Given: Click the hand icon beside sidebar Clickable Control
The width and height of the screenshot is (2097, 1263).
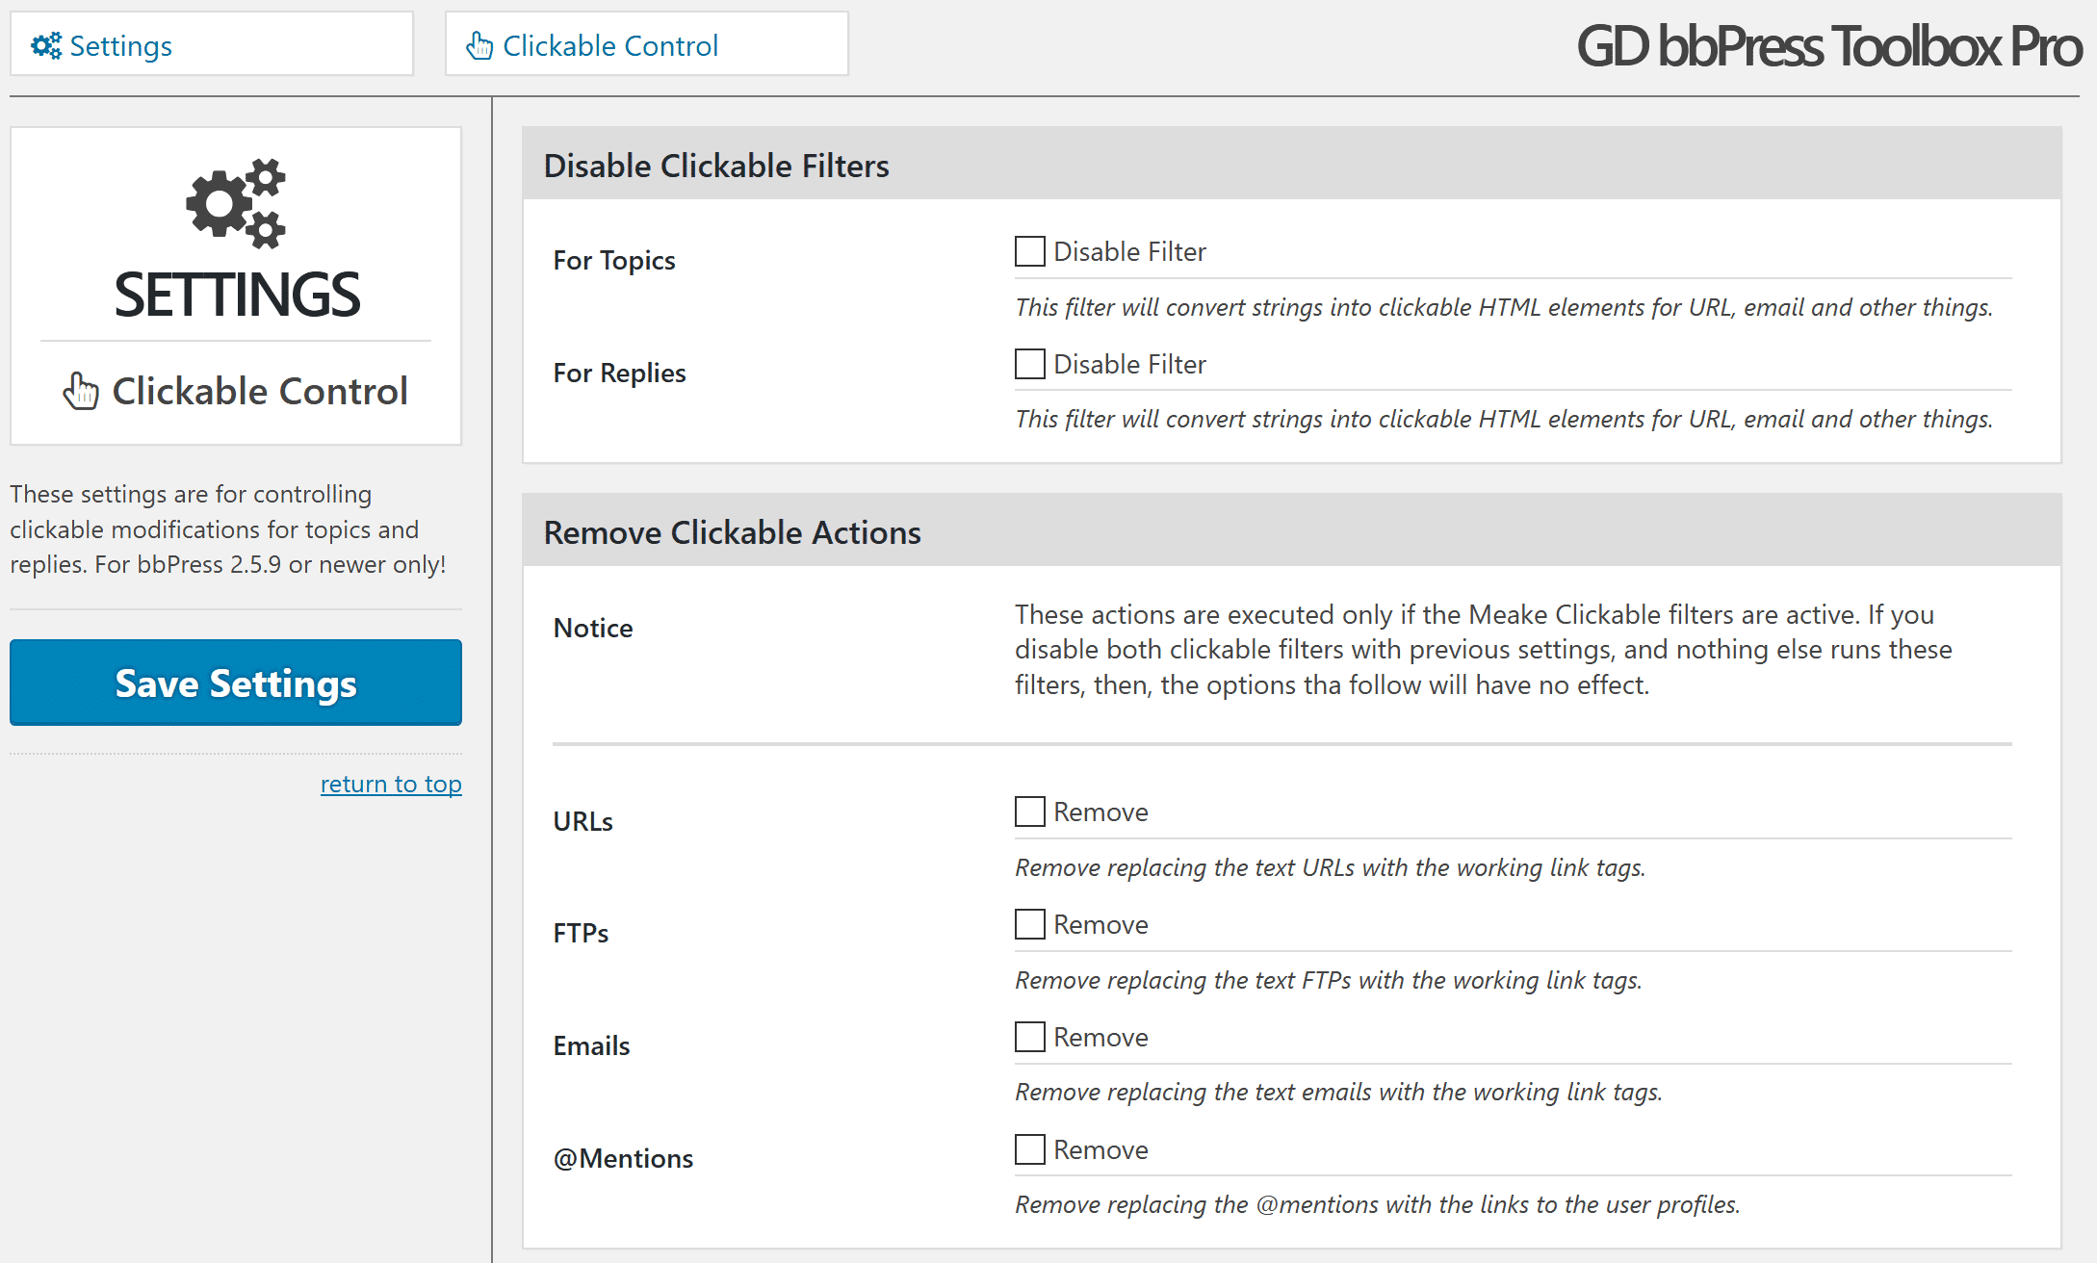Looking at the screenshot, I should 81,391.
